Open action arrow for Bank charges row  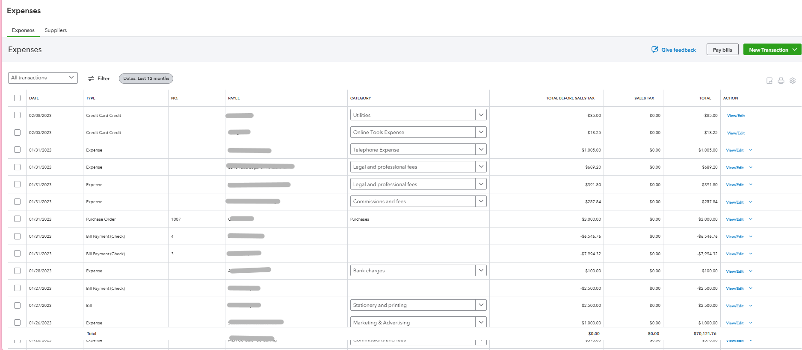[x=751, y=271]
